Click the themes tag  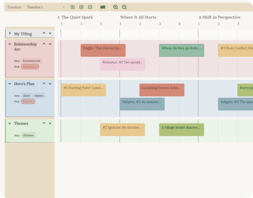tap(28, 135)
